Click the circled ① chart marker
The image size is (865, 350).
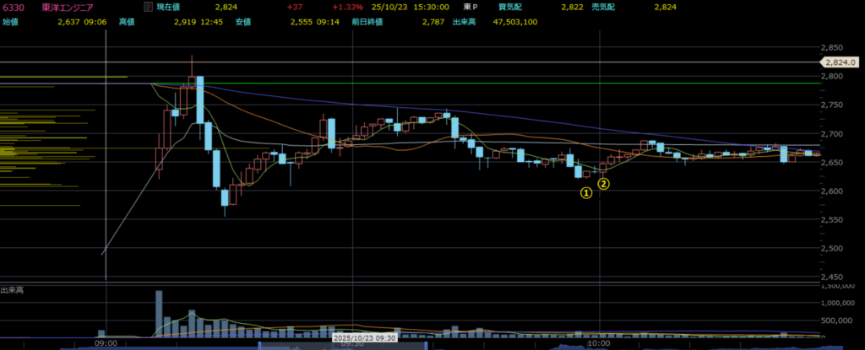(x=585, y=192)
